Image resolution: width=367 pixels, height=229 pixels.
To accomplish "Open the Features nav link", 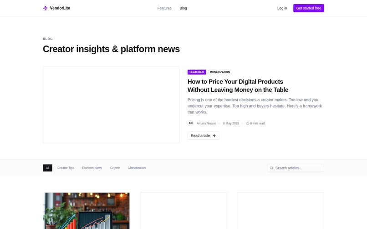I will (164, 8).
